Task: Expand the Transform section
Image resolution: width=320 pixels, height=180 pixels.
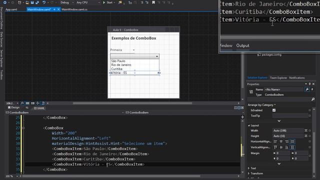Action: tap(249, 173)
